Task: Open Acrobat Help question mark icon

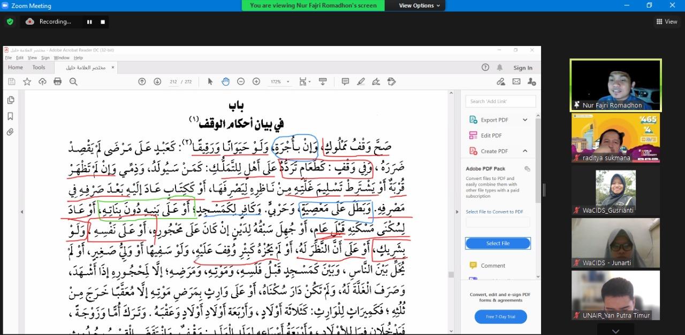Action: point(485,67)
